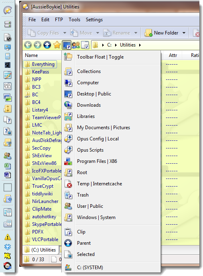Open the Move dropdown arrow
Viewport: 203px width, 276px height.
point(97,33)
